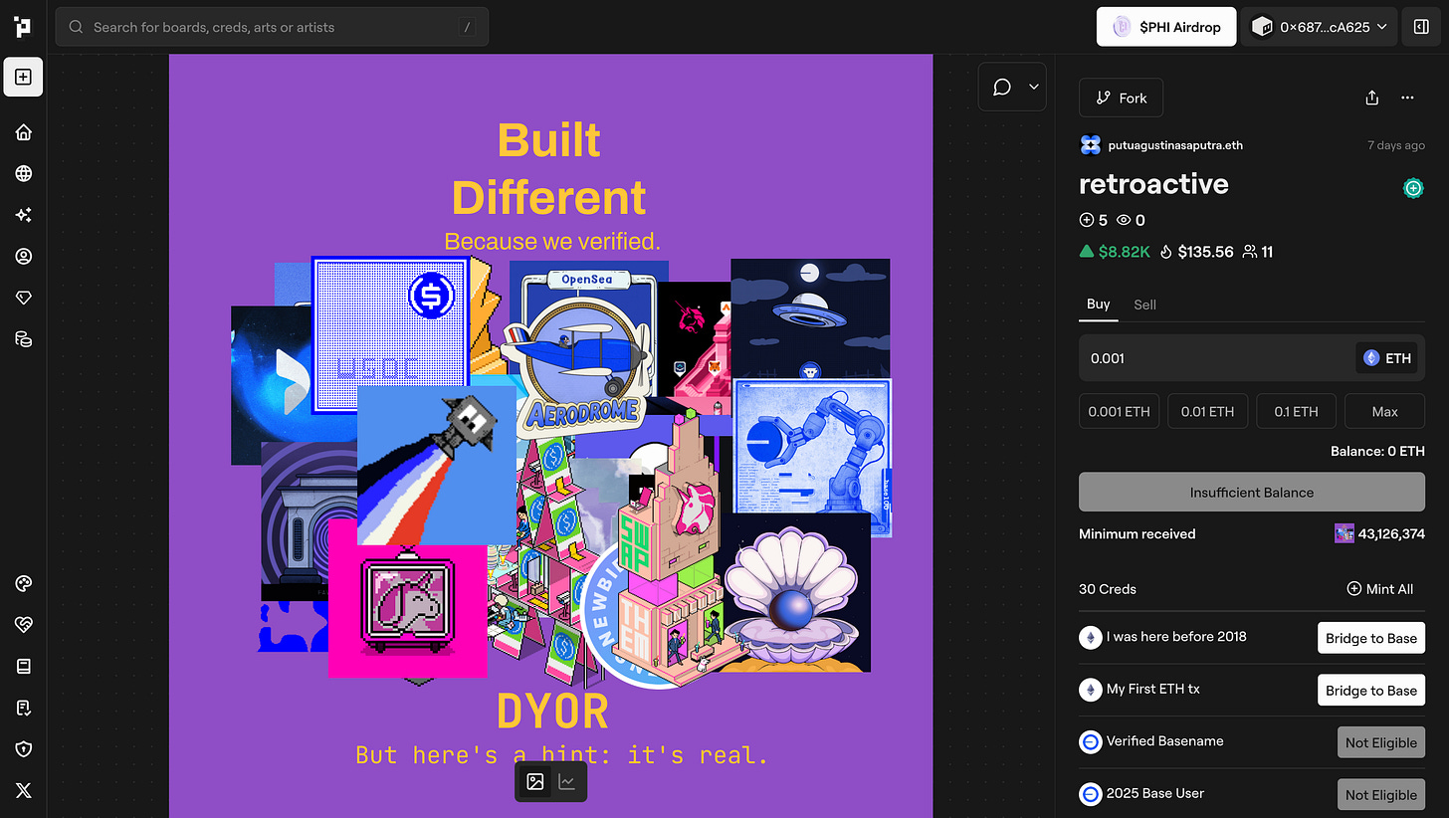Click the Insufficient Balance button
This screenshot has width=1449, height=818.
[1252, 492]
